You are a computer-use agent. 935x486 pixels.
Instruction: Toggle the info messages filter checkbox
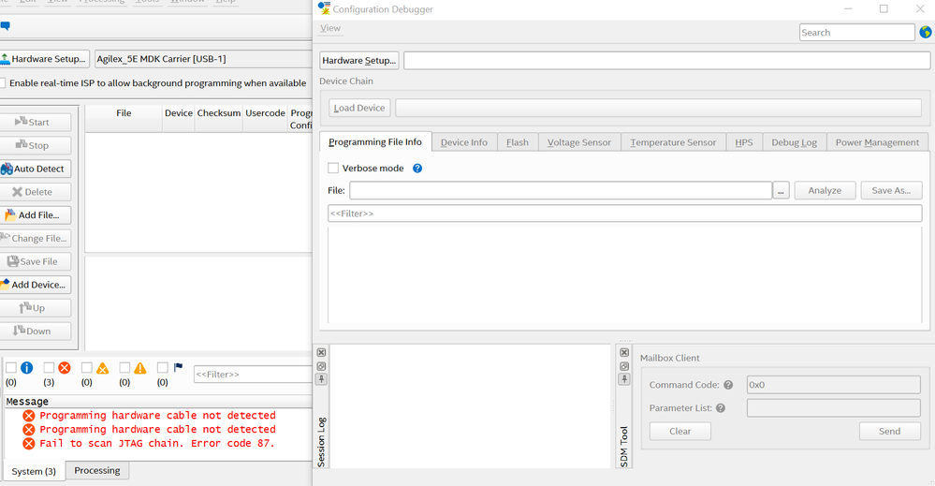point(11,368)
